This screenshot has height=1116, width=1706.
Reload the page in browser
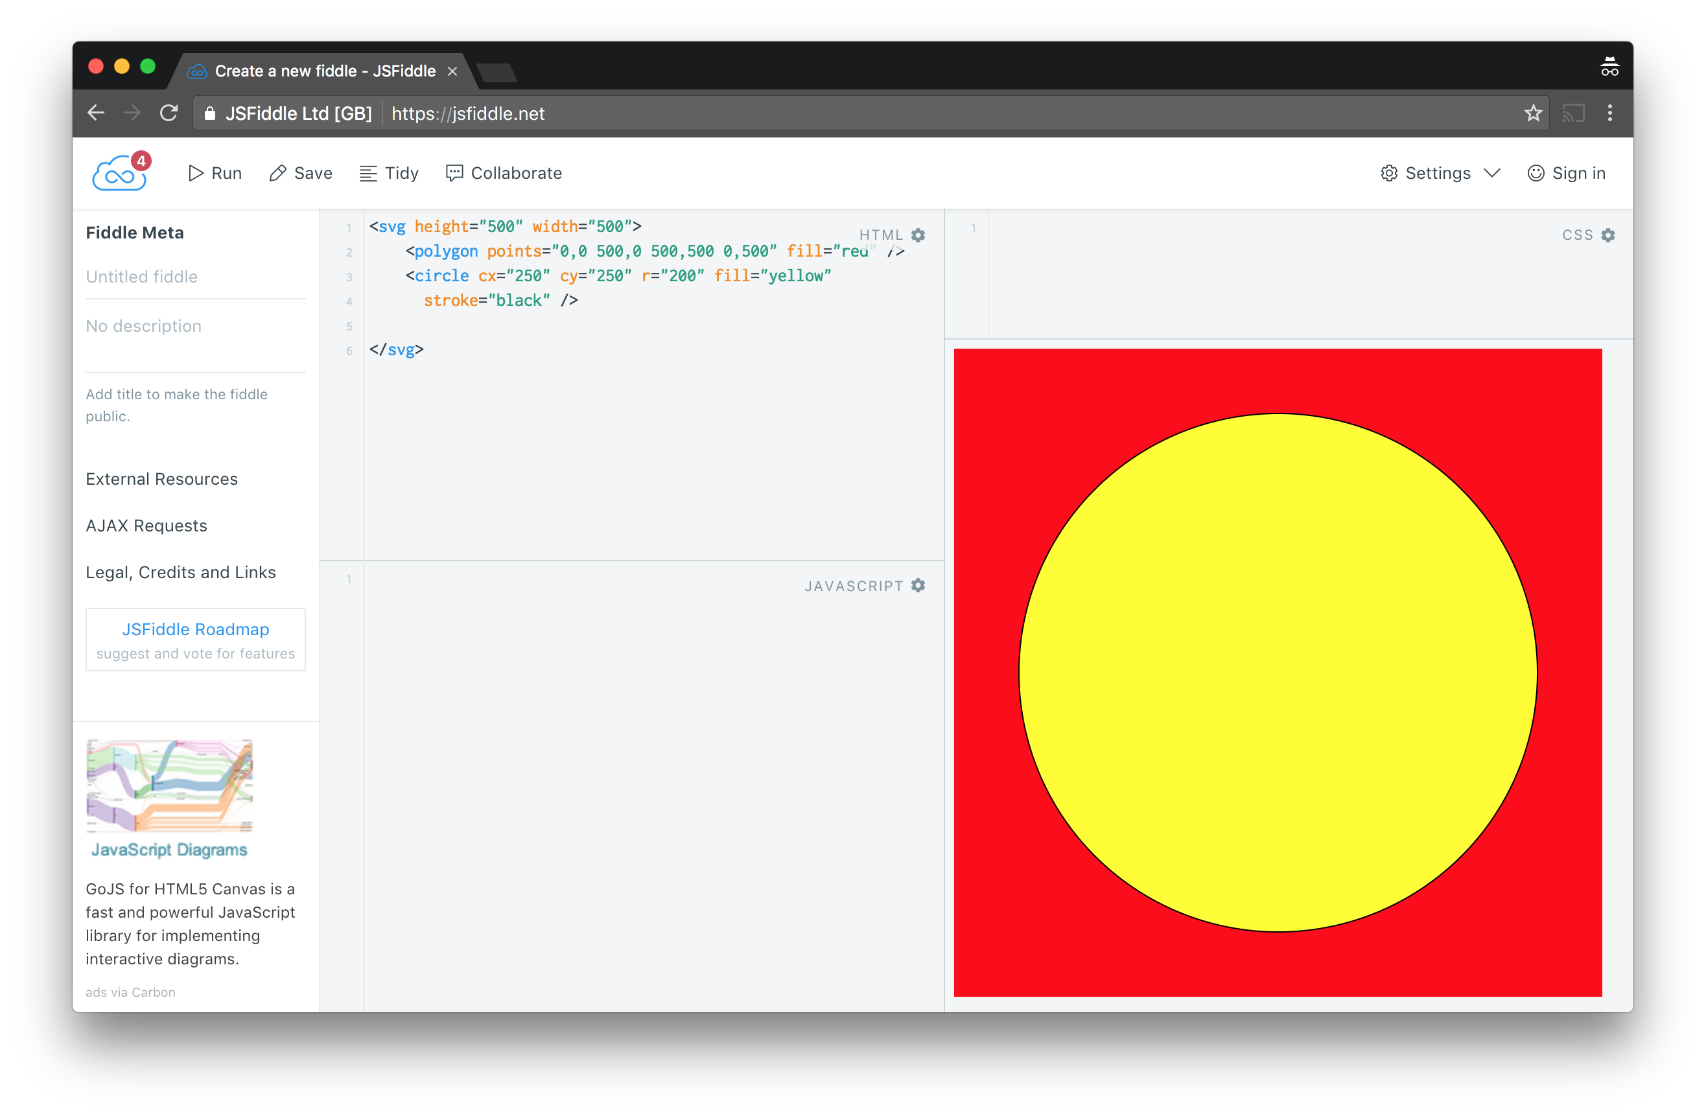pos(169,113)
